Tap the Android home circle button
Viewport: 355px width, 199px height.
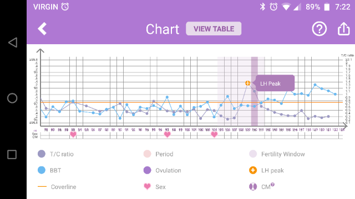(12, 98)
